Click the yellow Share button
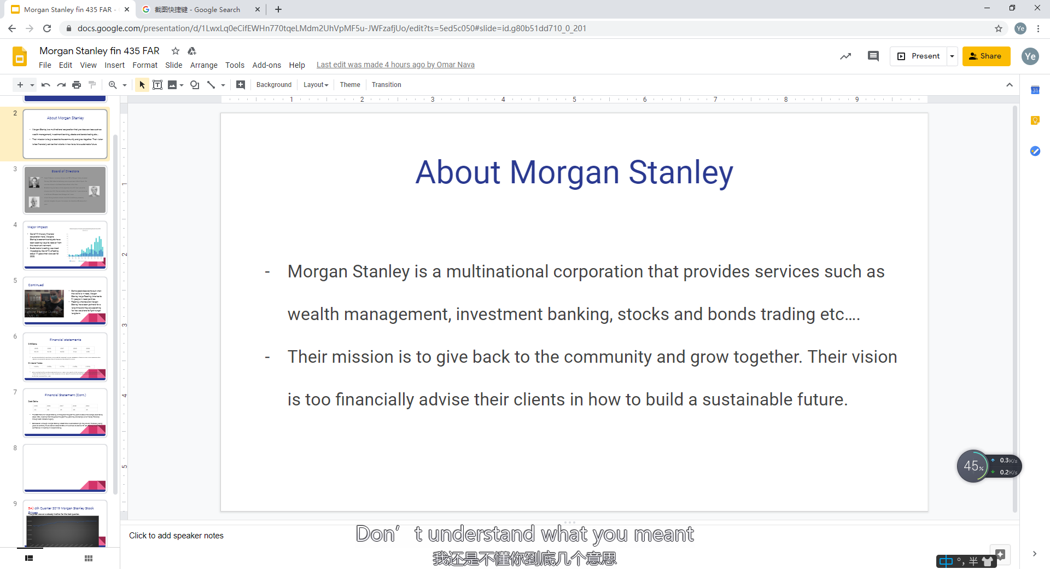The image size is (1050, 569). tap(986, 56)
